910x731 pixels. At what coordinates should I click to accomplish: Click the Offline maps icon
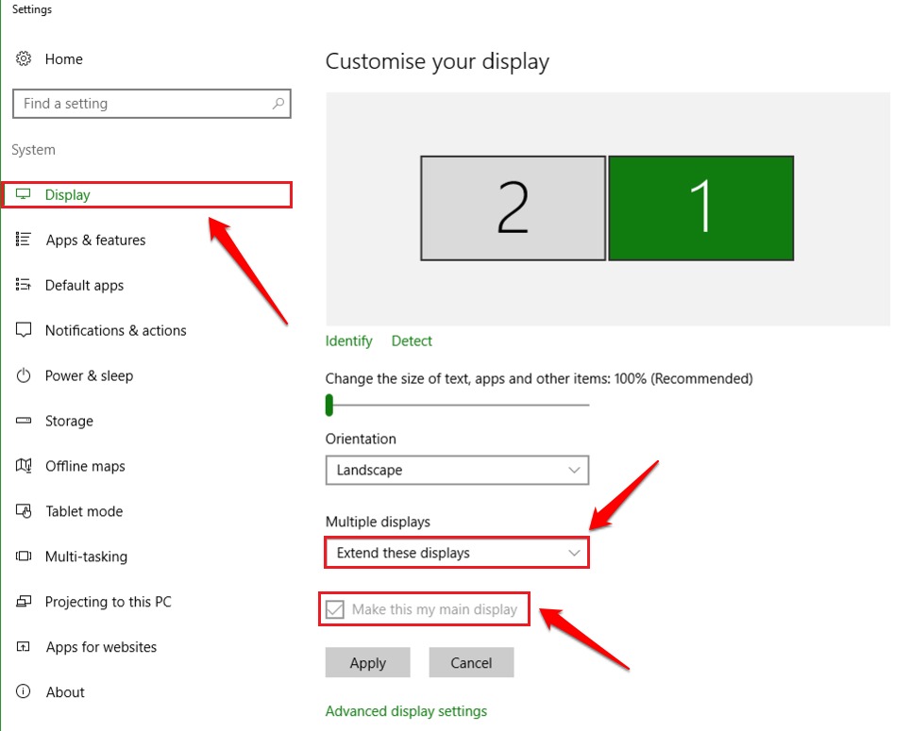coord(24,466)
